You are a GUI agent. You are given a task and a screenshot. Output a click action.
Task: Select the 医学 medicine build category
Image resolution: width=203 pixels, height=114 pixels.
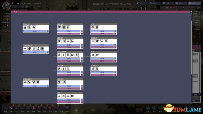pos(50,108)
